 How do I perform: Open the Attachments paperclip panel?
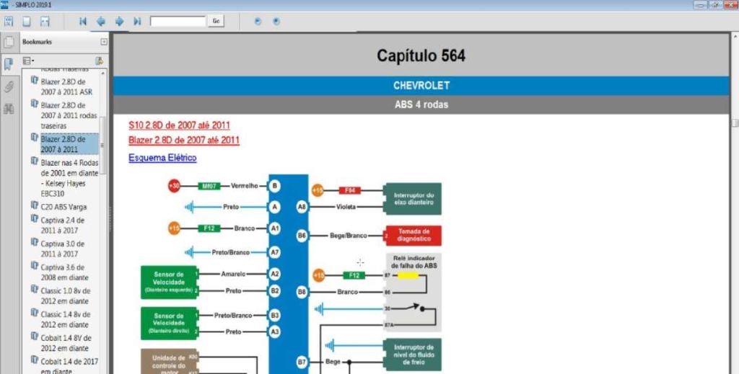9,86
